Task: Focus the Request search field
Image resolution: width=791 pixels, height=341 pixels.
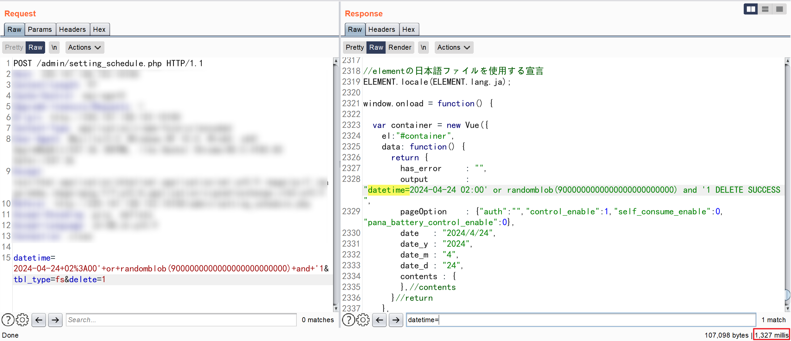Action: pos(181,320)
